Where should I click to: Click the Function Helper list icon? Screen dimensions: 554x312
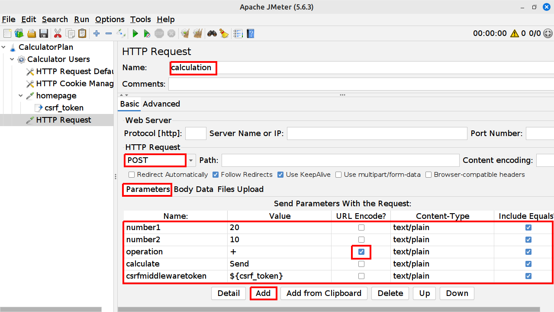238,33
